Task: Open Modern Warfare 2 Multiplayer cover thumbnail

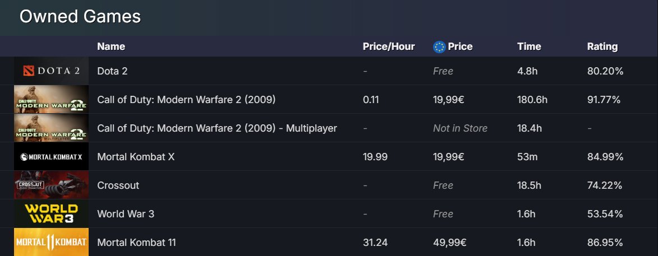Action: [51, 128]
